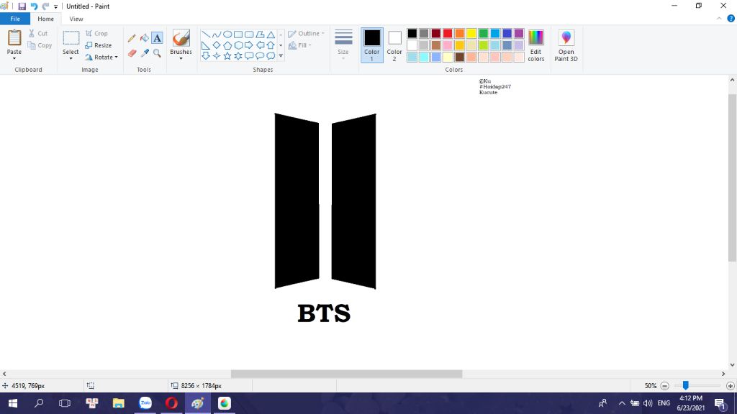Pick the green color swatch
737x414 pixels.
(483, 33)
